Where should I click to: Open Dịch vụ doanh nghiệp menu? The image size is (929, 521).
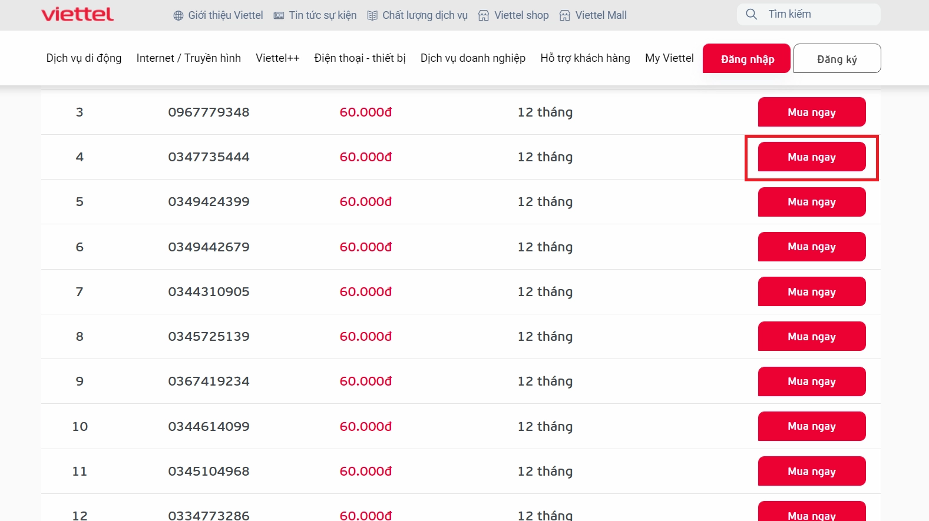point(473,58)
